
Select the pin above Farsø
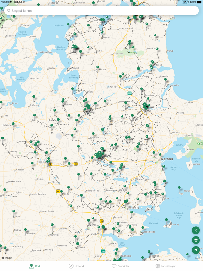pos(80,52)
